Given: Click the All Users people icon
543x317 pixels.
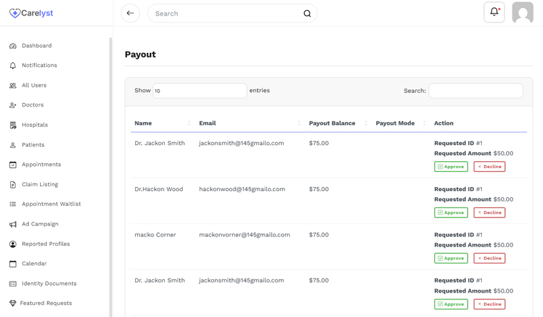Looking at the screenshot, I should [x=13, y=85].
